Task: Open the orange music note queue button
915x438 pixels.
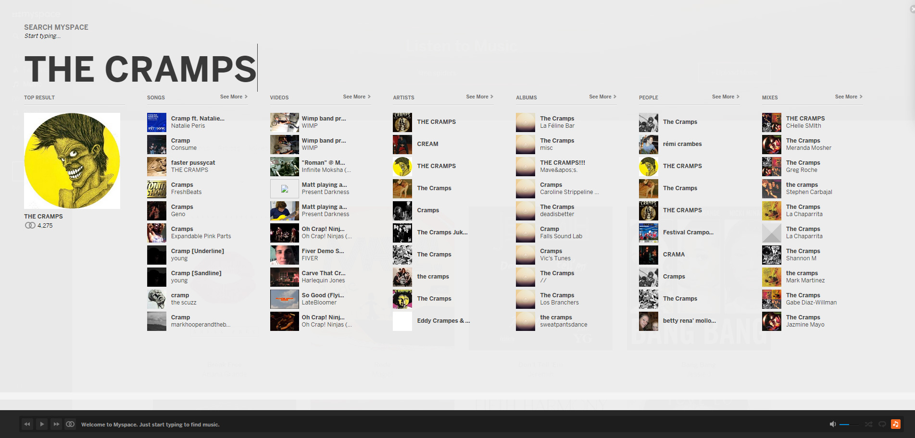Action: (895, 424)
